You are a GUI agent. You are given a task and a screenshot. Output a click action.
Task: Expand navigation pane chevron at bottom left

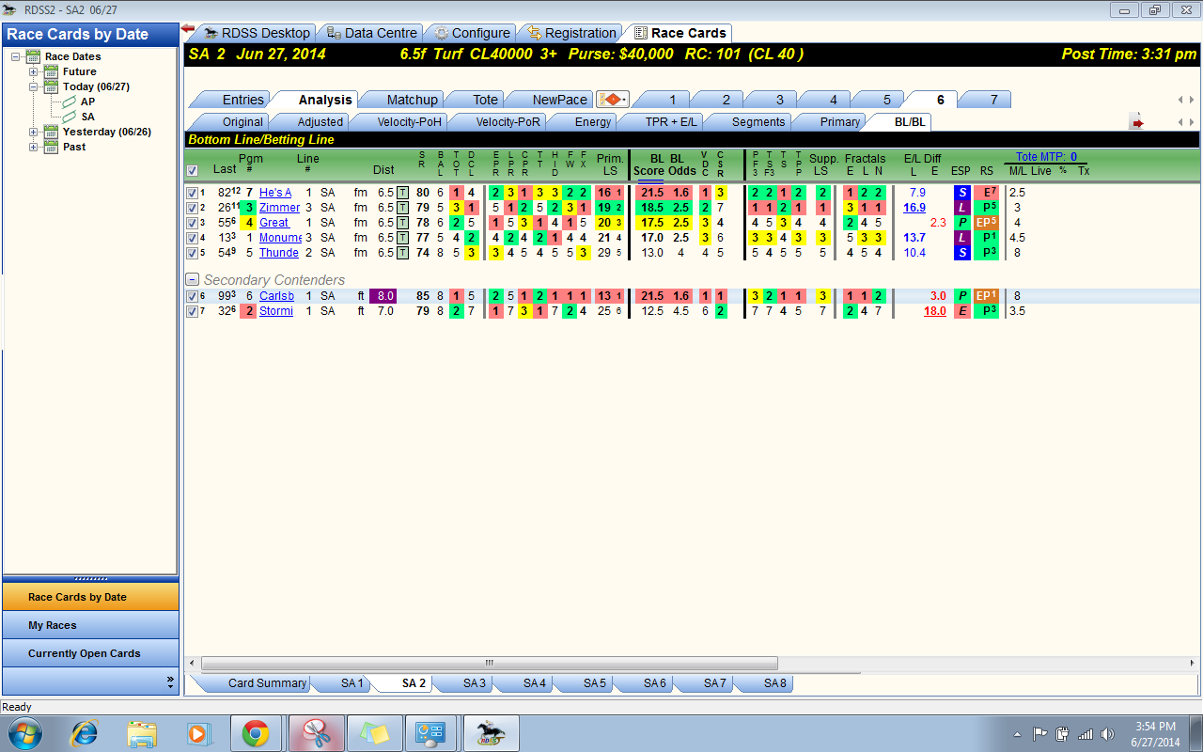coord(170,681)
